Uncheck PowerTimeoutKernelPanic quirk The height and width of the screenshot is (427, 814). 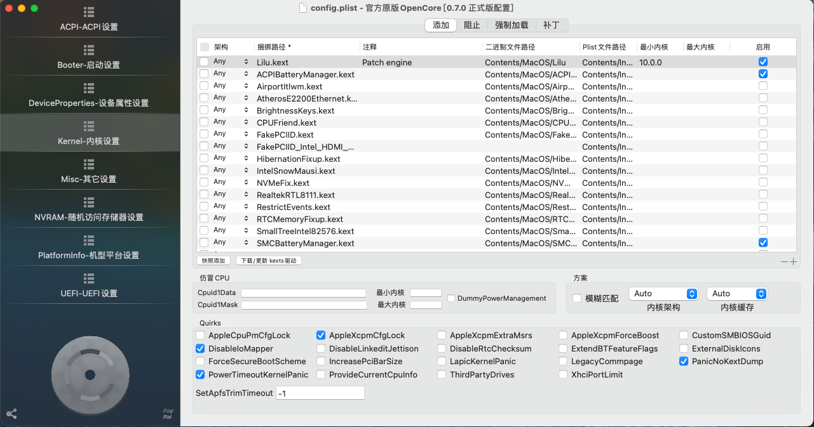point(200,374)
